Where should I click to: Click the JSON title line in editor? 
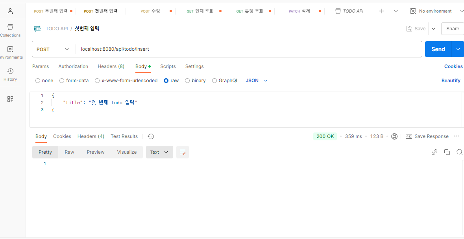(x=101, y=103)
